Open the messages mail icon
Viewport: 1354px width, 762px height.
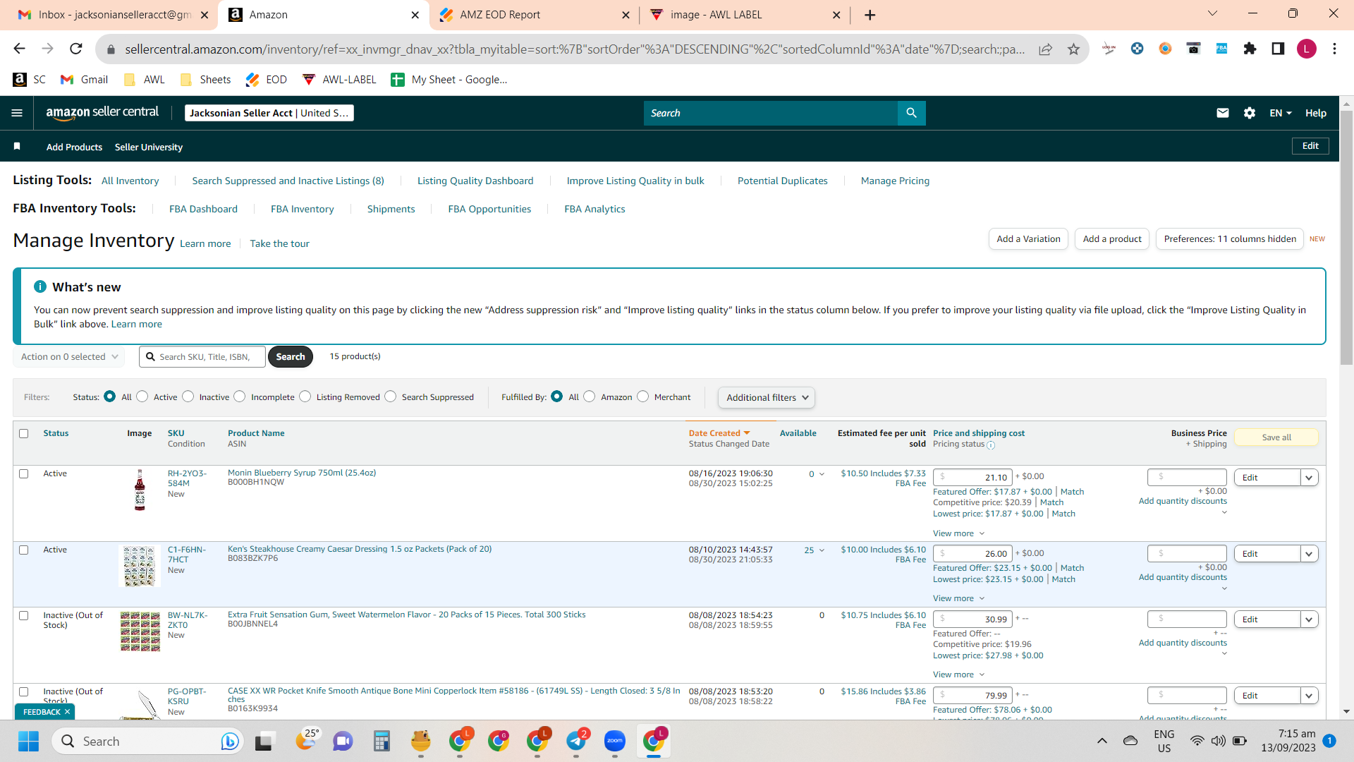point(1223,113)
